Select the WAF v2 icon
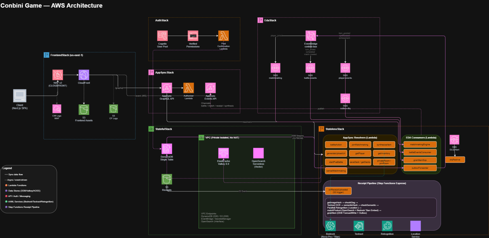 click(x=58, y=75)
